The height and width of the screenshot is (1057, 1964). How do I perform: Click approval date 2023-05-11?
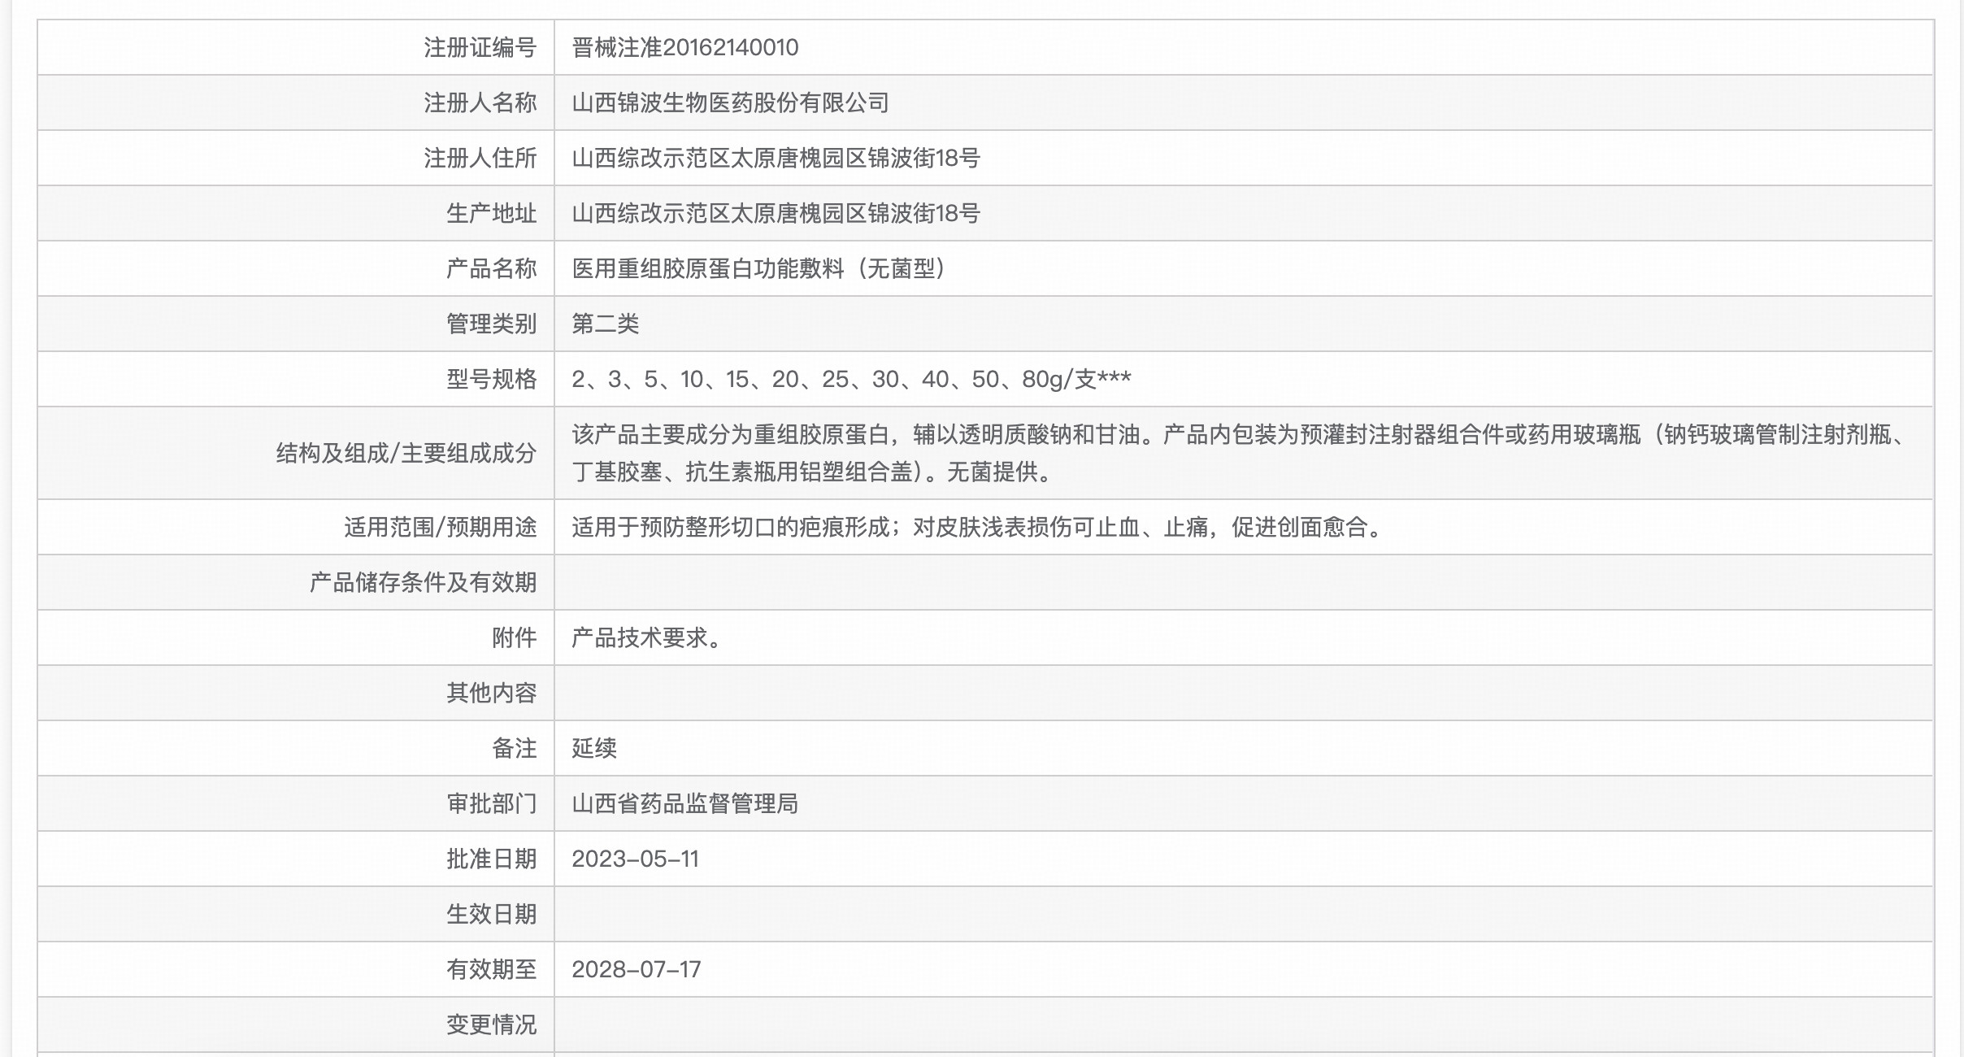pos(635,859)
